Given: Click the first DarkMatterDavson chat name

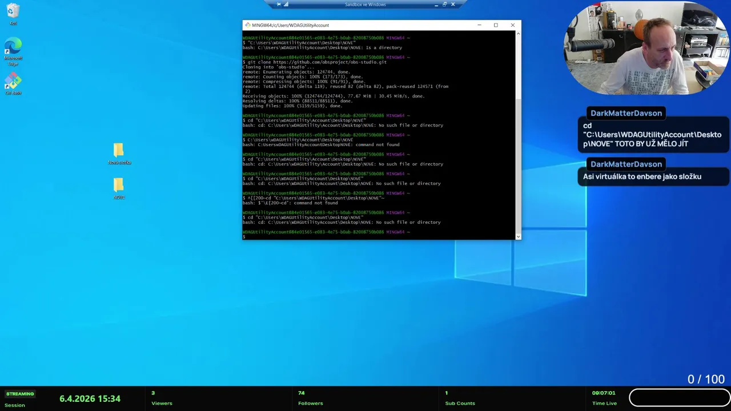Looking at the screenshot, I should [626, 113].
